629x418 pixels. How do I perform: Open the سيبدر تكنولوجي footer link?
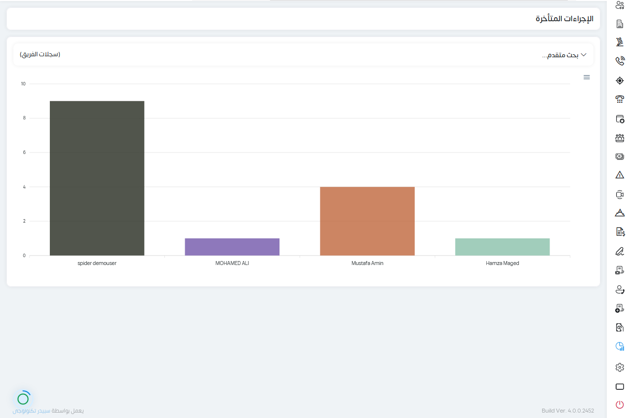(31, 411)
